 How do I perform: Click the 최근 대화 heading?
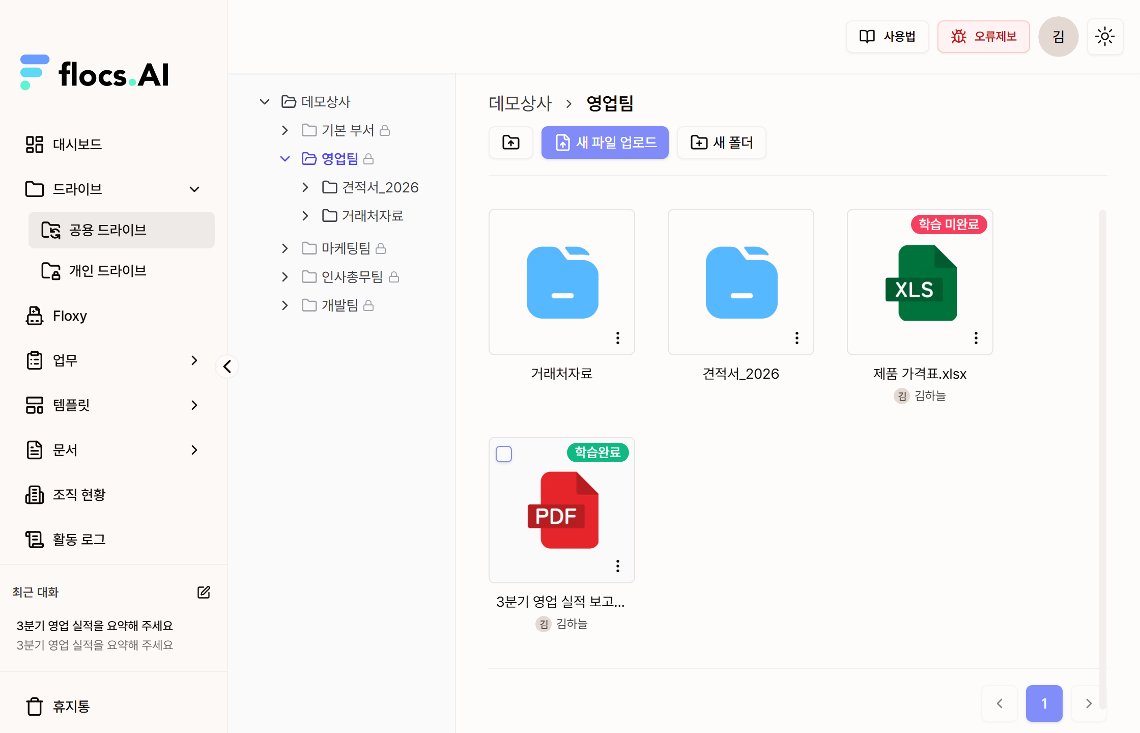36,592
